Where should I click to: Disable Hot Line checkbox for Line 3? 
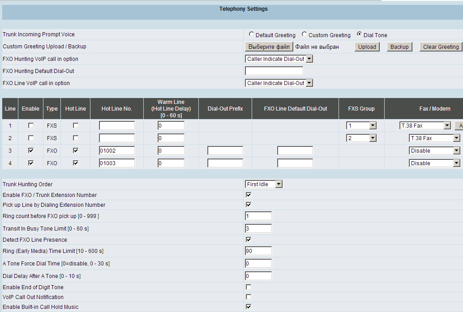(x=75, y=151)
